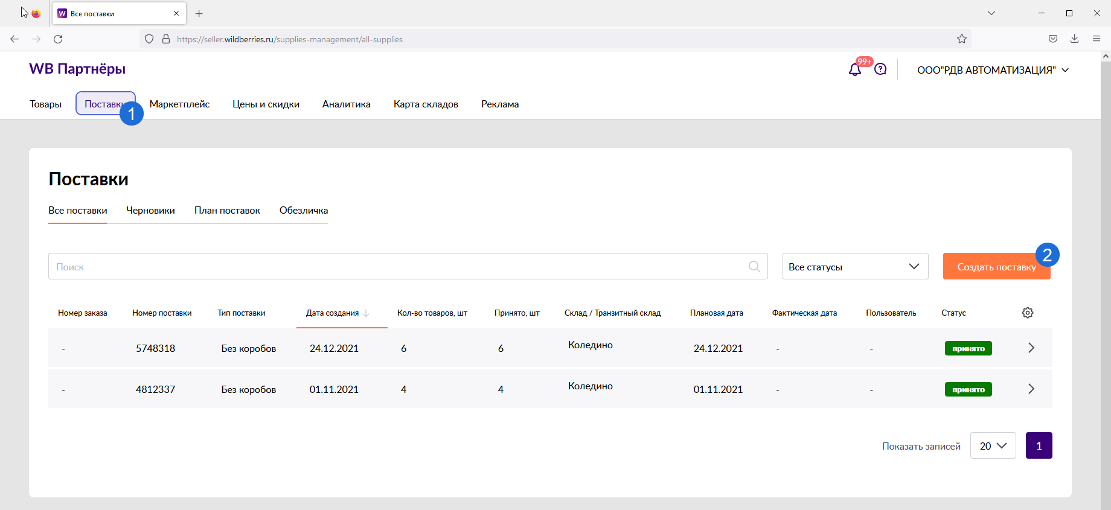
Task: Switch to the Черновики tab
Action: pos(150,211)
